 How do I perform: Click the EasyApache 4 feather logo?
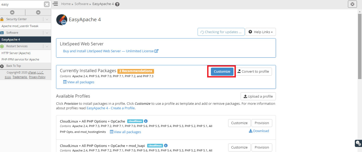(x=62, y=20)
